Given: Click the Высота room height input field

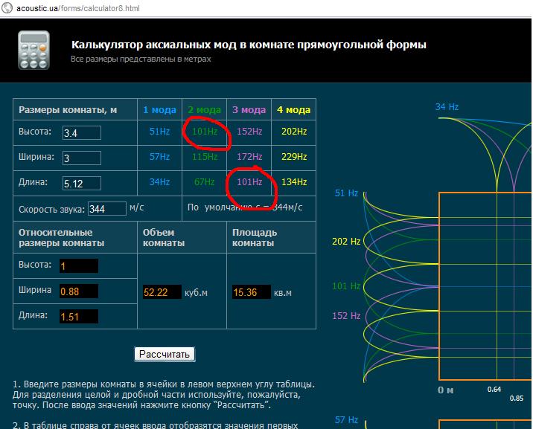Looking at the screenshot, I should [x=82, y=133].
